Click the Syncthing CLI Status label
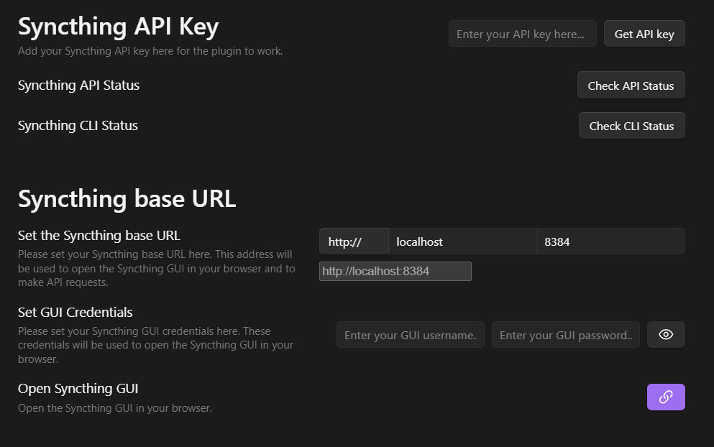 (78, 126)
